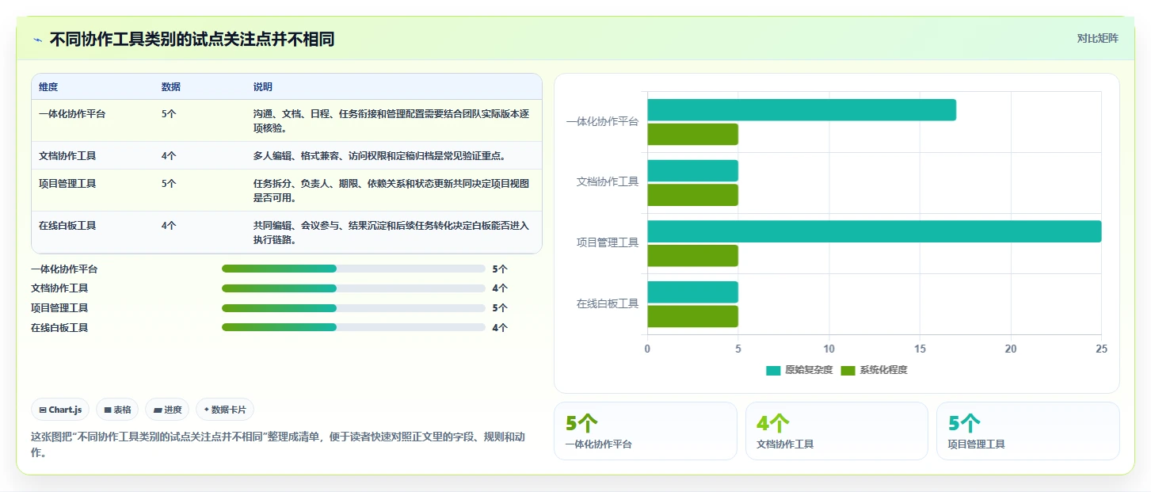Click the 文档协作工具 progress bar

coord(353,288)
